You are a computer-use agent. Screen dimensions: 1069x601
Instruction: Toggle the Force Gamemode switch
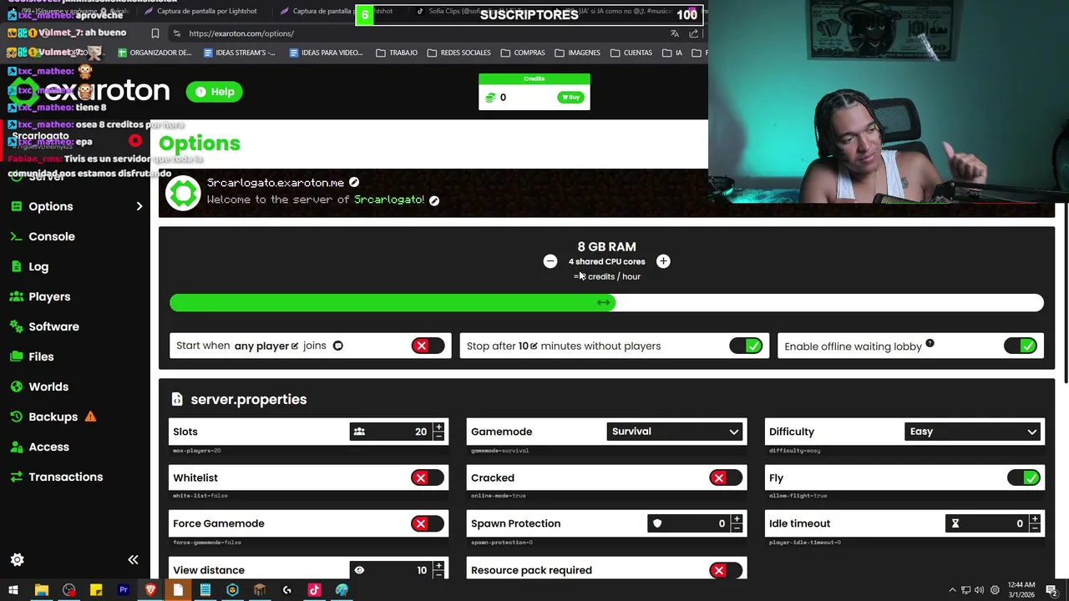tap(428, 523)
